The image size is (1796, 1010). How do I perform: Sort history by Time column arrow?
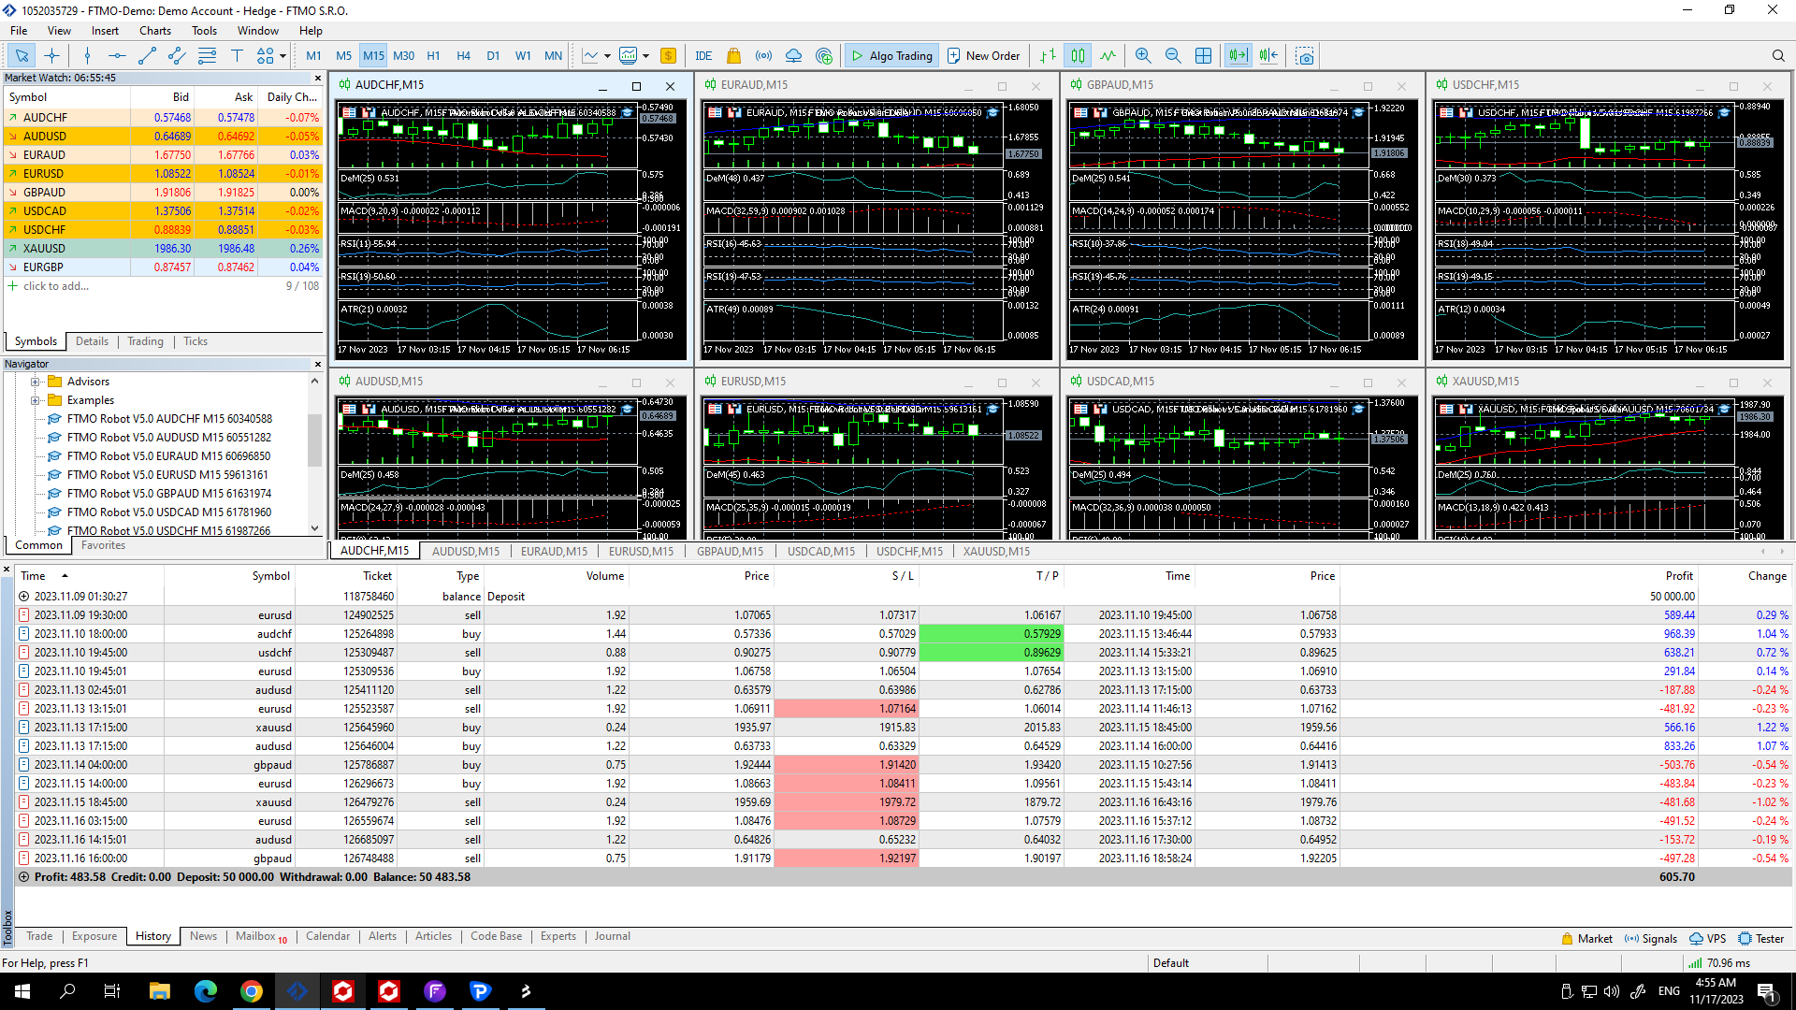coord(65,576)
